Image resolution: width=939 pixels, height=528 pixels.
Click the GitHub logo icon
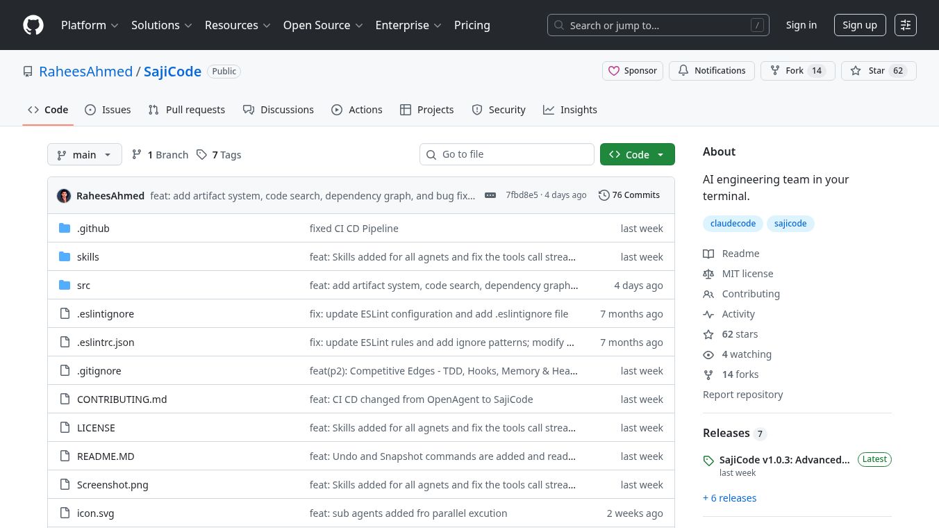(33, 25)
